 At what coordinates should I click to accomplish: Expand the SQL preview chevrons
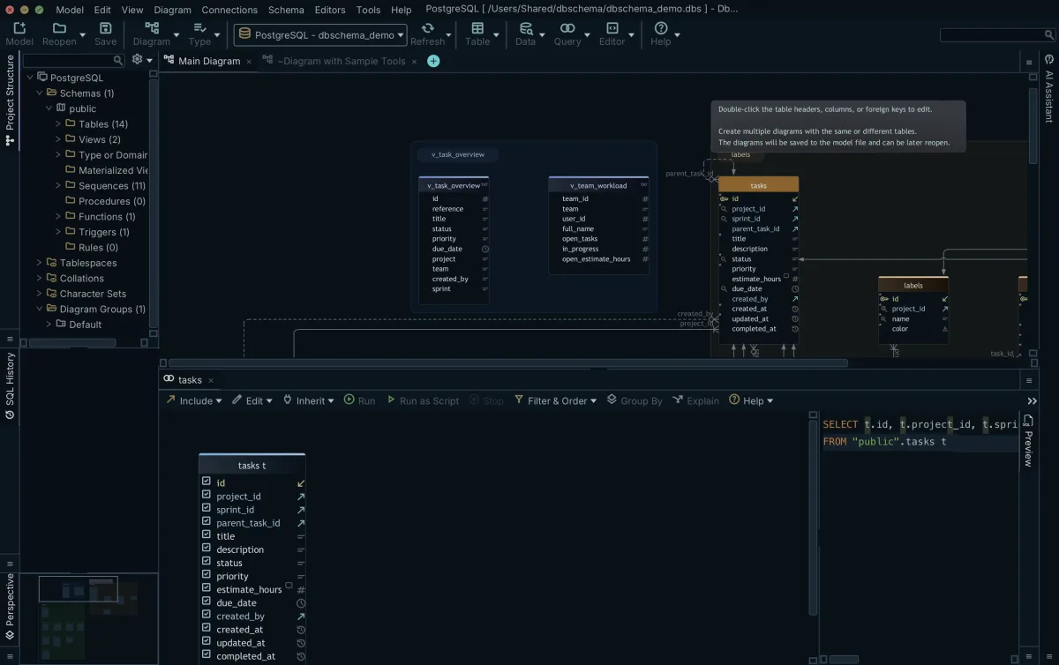point(1032,400)
